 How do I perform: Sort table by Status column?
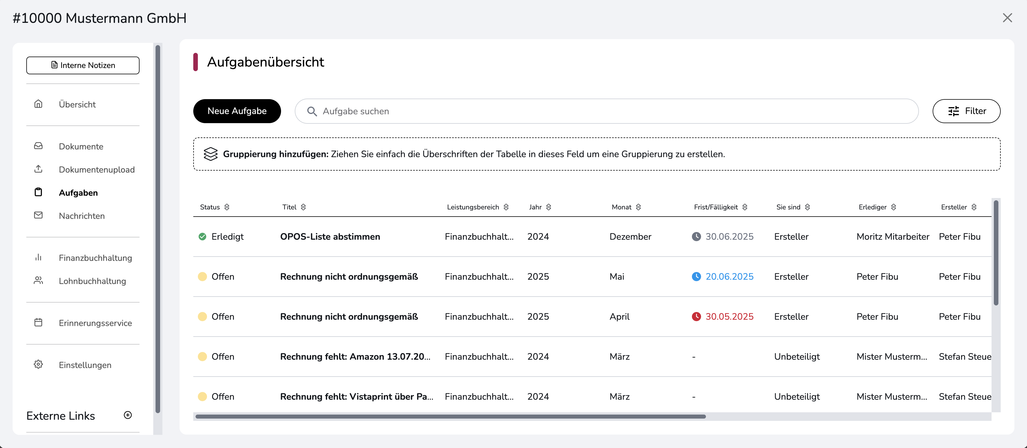(227, 207)
